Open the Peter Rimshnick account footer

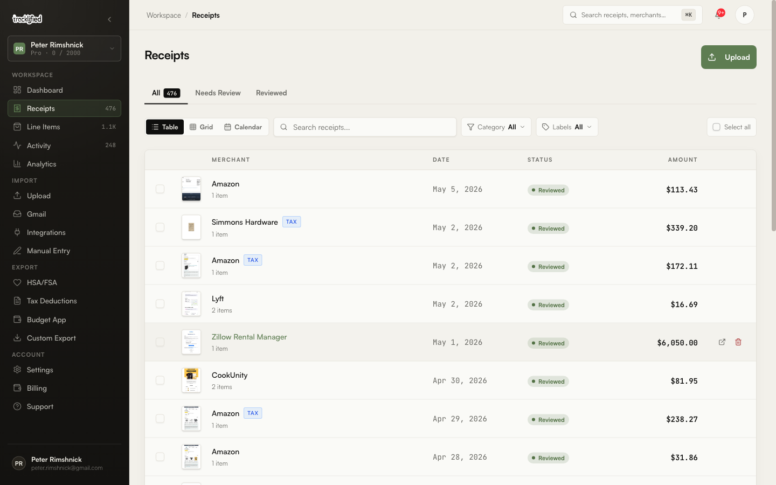coord(64,463)
